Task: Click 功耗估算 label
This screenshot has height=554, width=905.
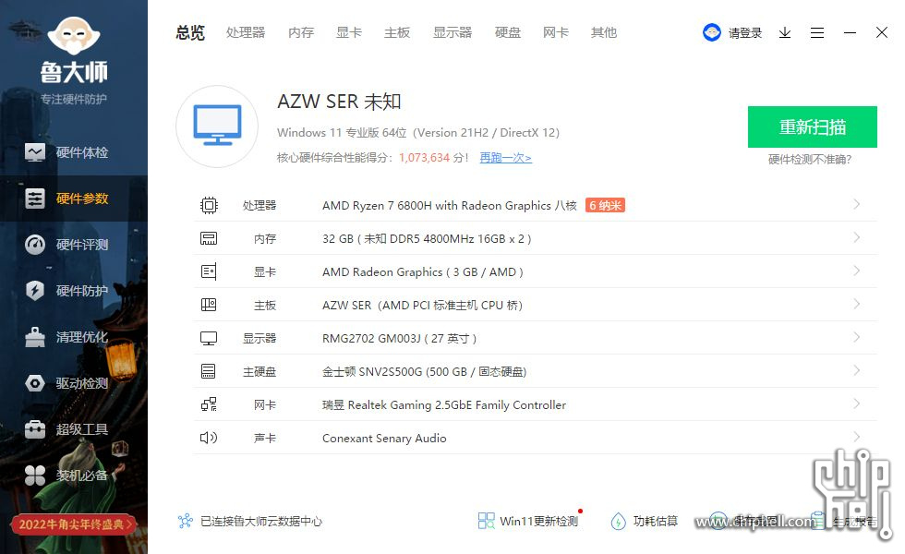Action: 655,521
